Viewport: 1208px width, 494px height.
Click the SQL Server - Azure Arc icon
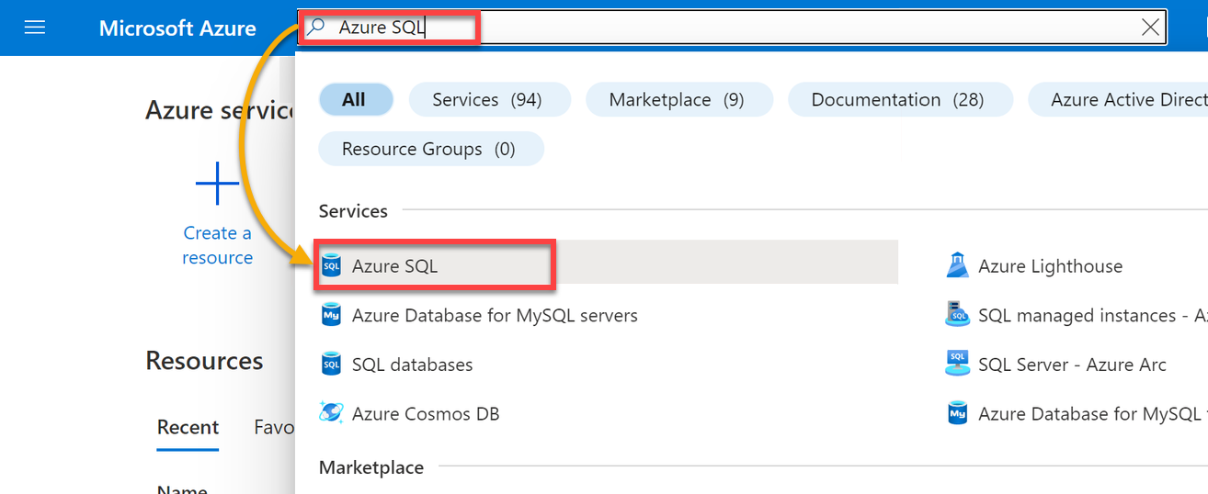click(958, 364)
